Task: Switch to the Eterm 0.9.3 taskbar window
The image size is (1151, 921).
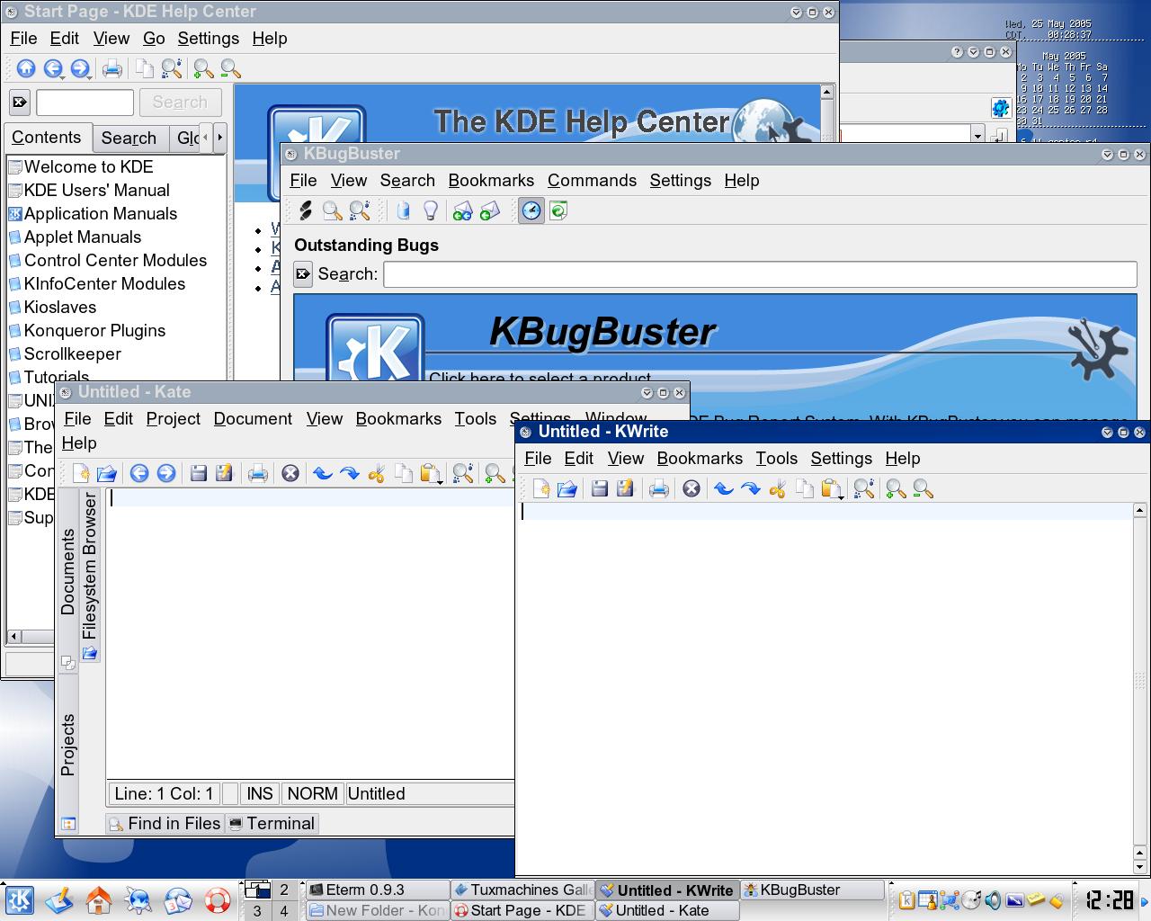Action: coord(378,890)
